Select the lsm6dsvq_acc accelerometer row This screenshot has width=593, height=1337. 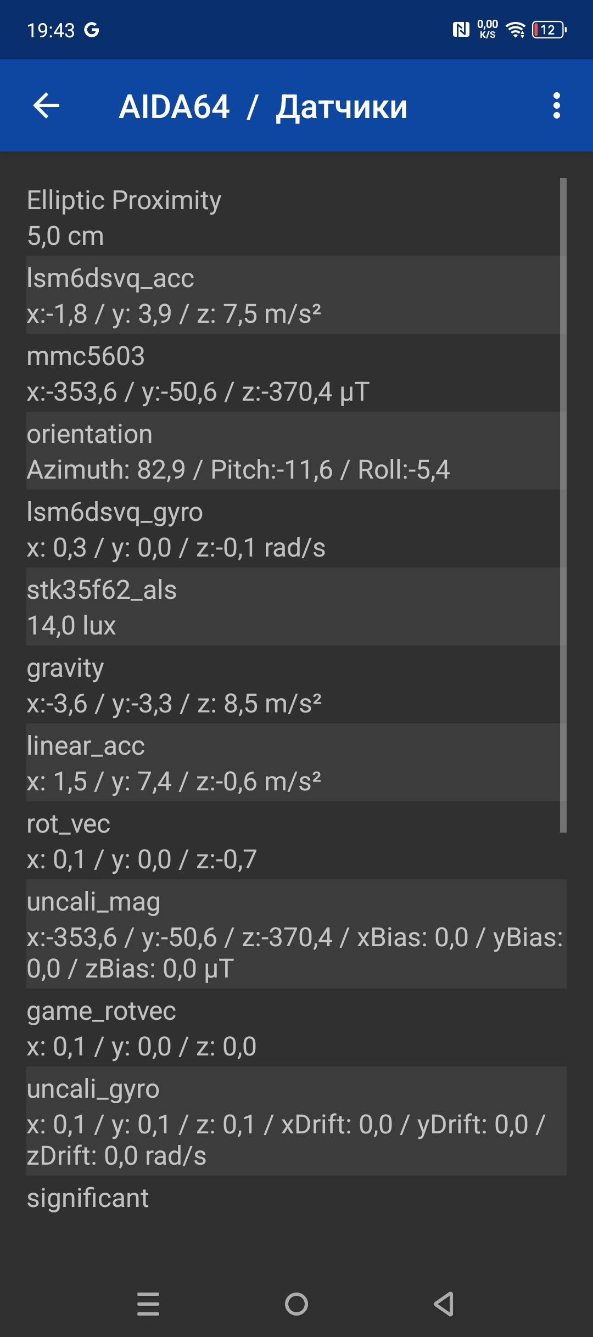(x=291, y=295)
